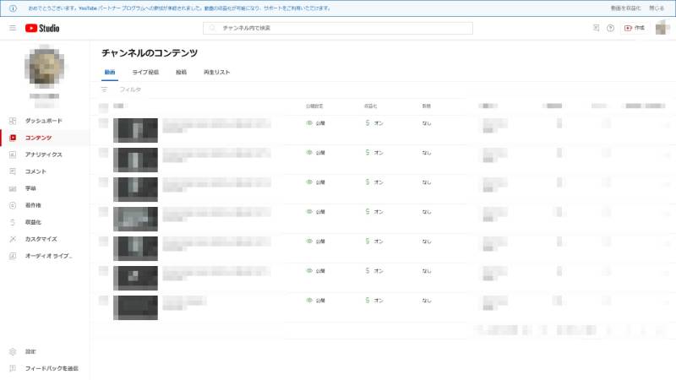The height and width of the screenshot is (380, 676).
Task: Click the filter lines icon
Action: click(104, 90)
